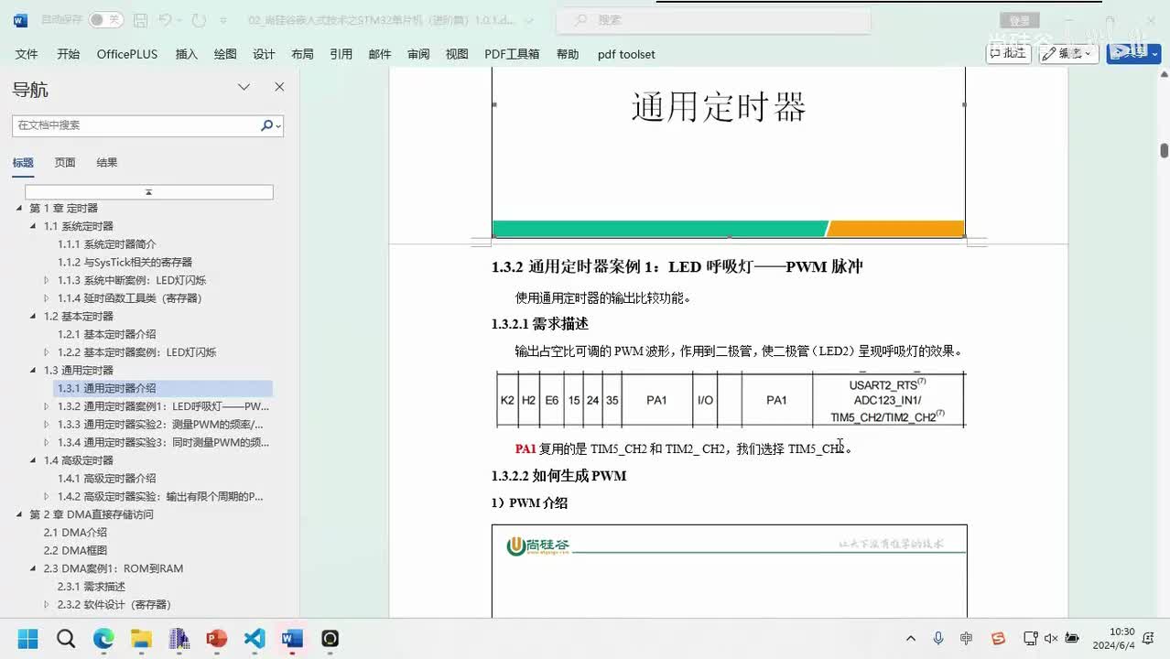Switch to the 绘图 ribbon tab
The height and width of the screenshot is (659, 1170).
tap(225, 54)
